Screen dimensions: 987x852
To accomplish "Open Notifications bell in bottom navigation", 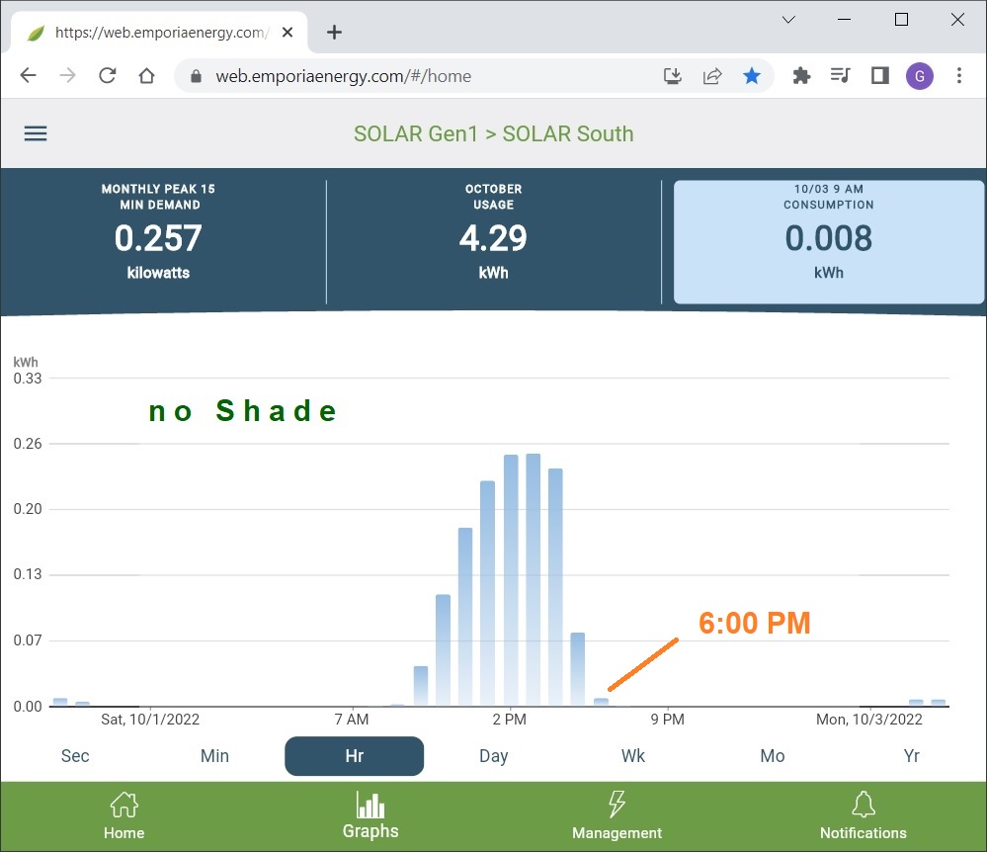I will pos(863,815).
